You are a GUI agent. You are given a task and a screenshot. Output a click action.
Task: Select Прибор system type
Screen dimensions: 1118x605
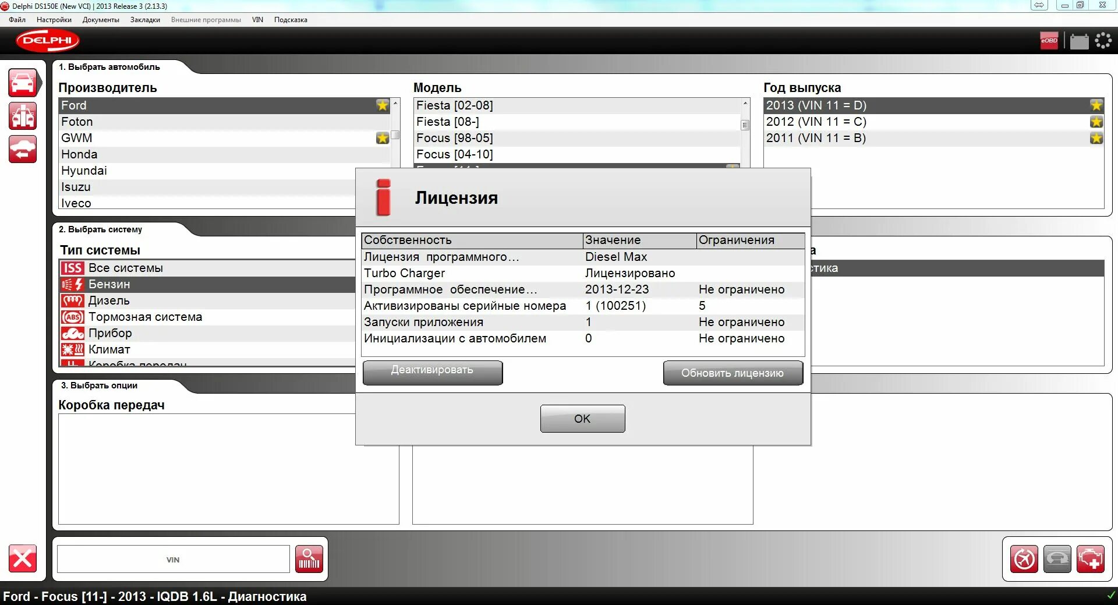tap(207, 333)
